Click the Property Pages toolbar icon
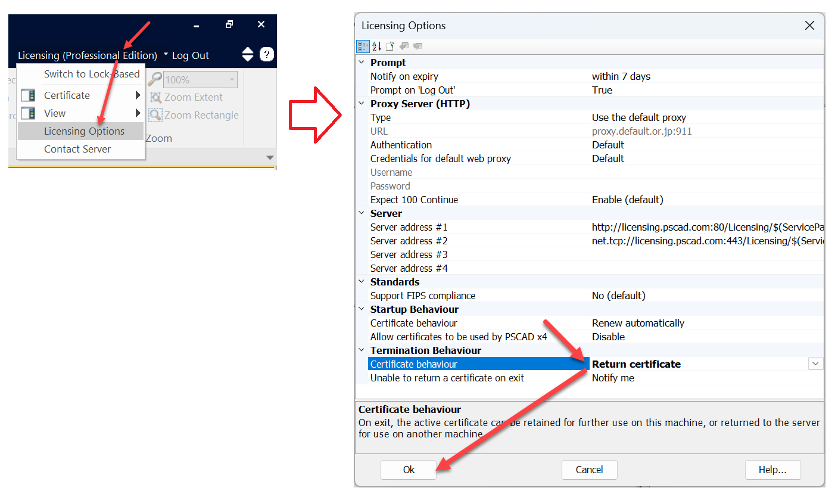Screen dimensions: 835x494 click(x=390, y=46)
